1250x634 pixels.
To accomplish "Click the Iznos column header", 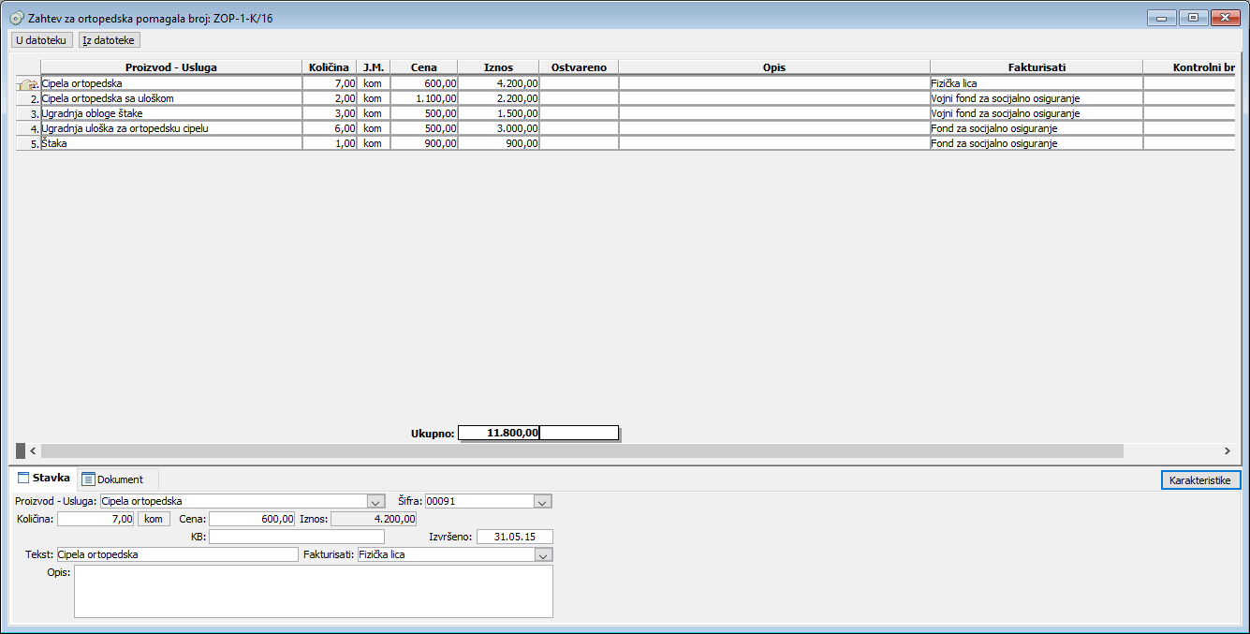I will click(x=498, y=67).
